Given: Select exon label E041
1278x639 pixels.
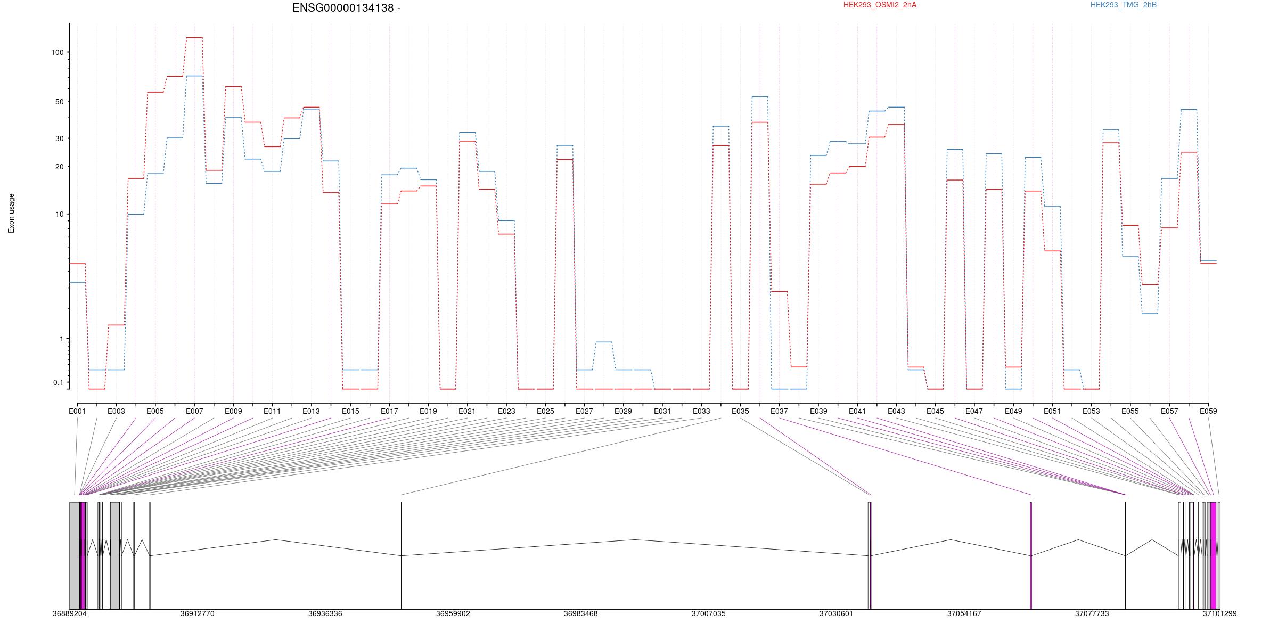Looking at the screenshot, I should point(857,411).
